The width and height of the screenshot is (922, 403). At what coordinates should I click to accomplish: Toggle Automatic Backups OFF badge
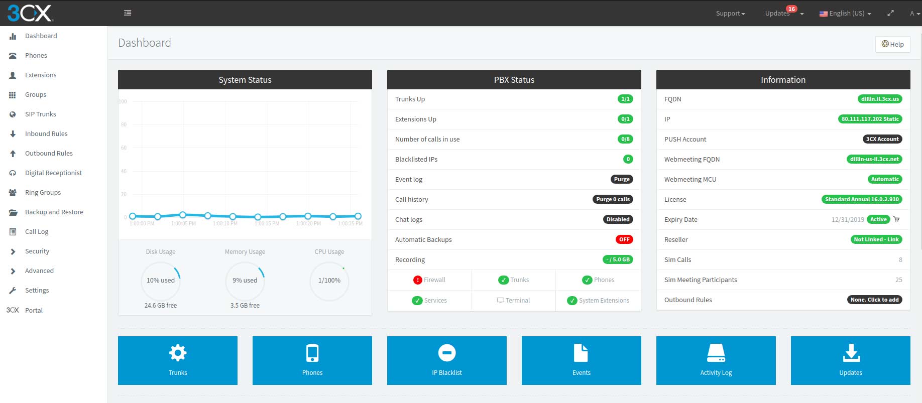pyautogui.click(x=624, y=239)
